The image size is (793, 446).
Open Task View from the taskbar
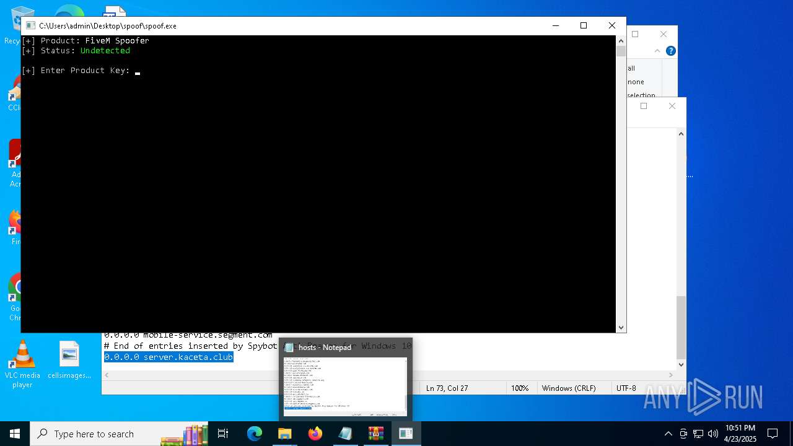223,434
